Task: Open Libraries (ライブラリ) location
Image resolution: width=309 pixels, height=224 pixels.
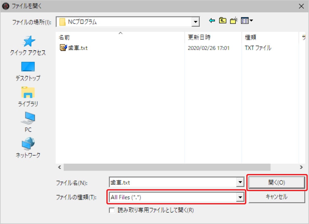Action: click(28, 97)
